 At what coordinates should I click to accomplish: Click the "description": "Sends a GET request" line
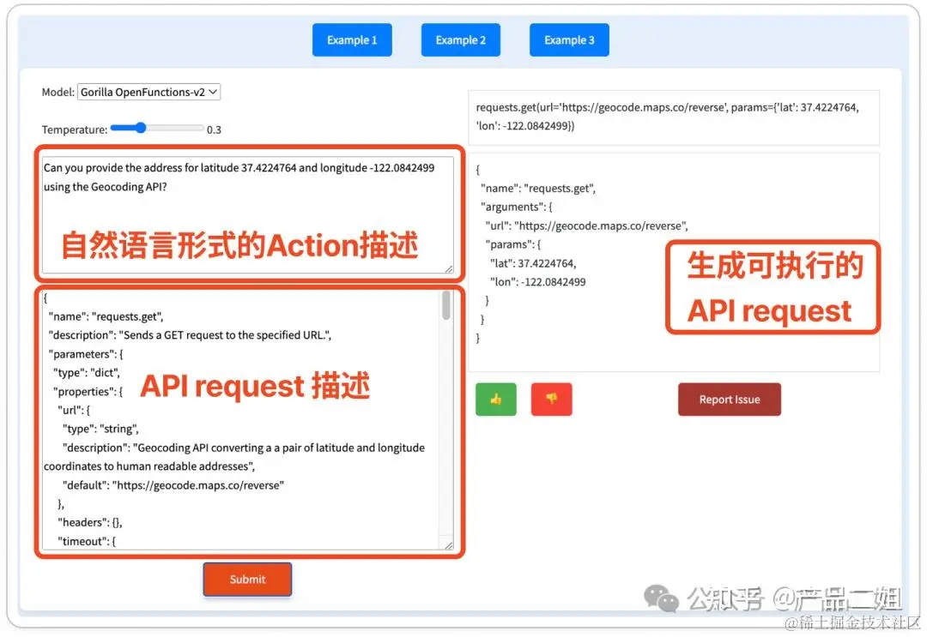point(190,335)
